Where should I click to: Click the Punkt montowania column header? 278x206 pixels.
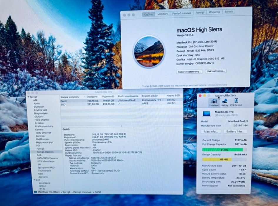click(128, 96)
